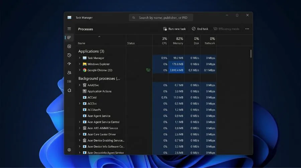
Task: Click the 11.0 MB memory cell
Action: click(x=176, y=97)
